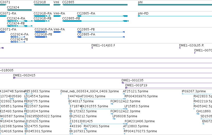Select transcript CG2865-RA
The image size is (212, 135).
click(x=102, y=16)
